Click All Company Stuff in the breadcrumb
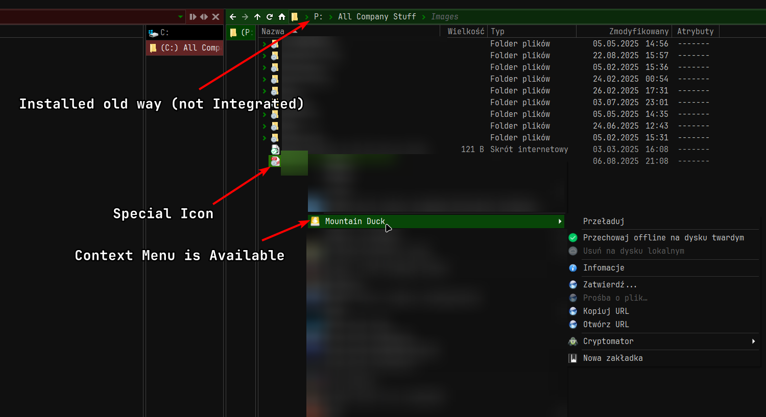 pyautogui.click(x=377, y=17)
